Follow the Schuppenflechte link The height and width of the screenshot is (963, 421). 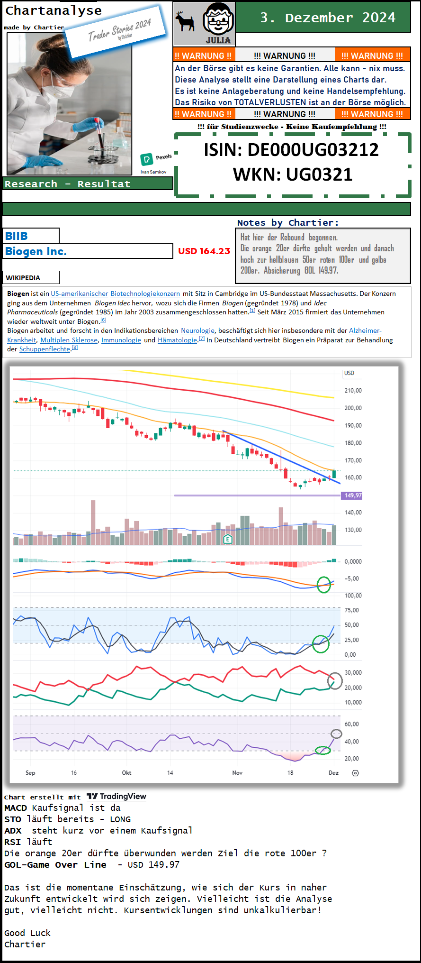pos(45,349)
